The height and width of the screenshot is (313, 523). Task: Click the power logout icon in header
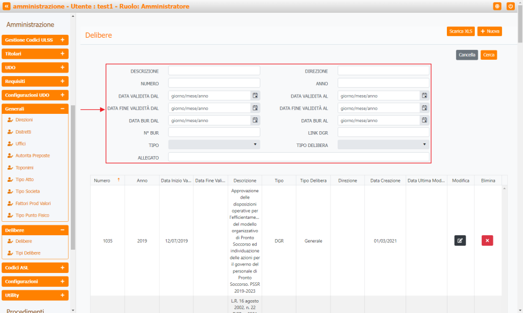pyautogui.click(x=511, y=6)
